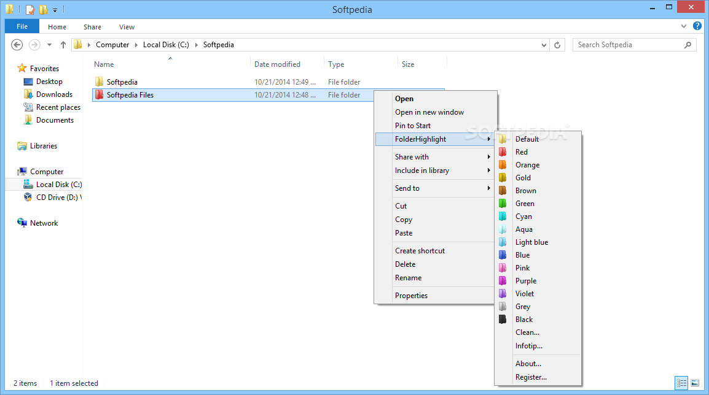The height and width of the screenshot is (395, 709).
Task: Expand the recent locations dropdown
Action: pyautogui.click(x=49, y=45)
